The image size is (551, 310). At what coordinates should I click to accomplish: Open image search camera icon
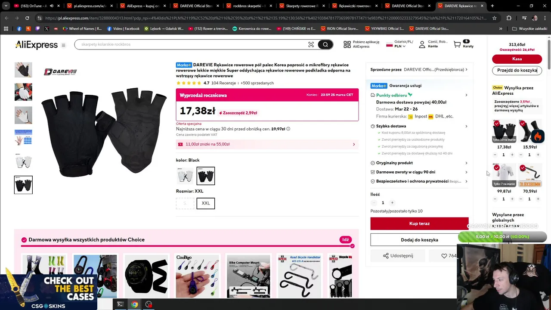click(311, 44)
